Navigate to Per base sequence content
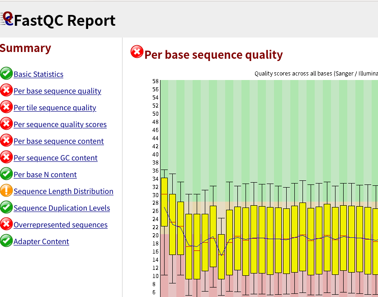The width and height of the screenshot is (378, 297). (59, 141)
